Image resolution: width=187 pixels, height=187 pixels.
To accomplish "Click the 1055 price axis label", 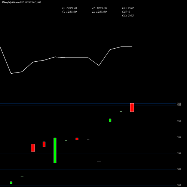I will point(179,169).
